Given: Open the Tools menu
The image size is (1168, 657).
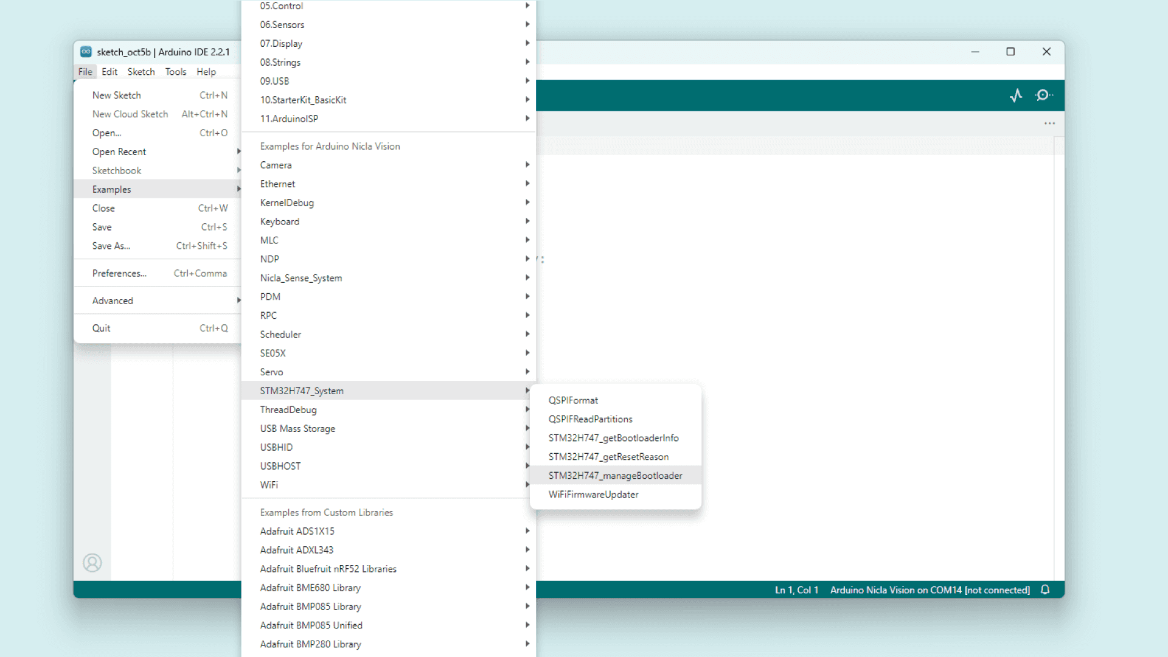Looking at the screenshot, I should point(176,72).
